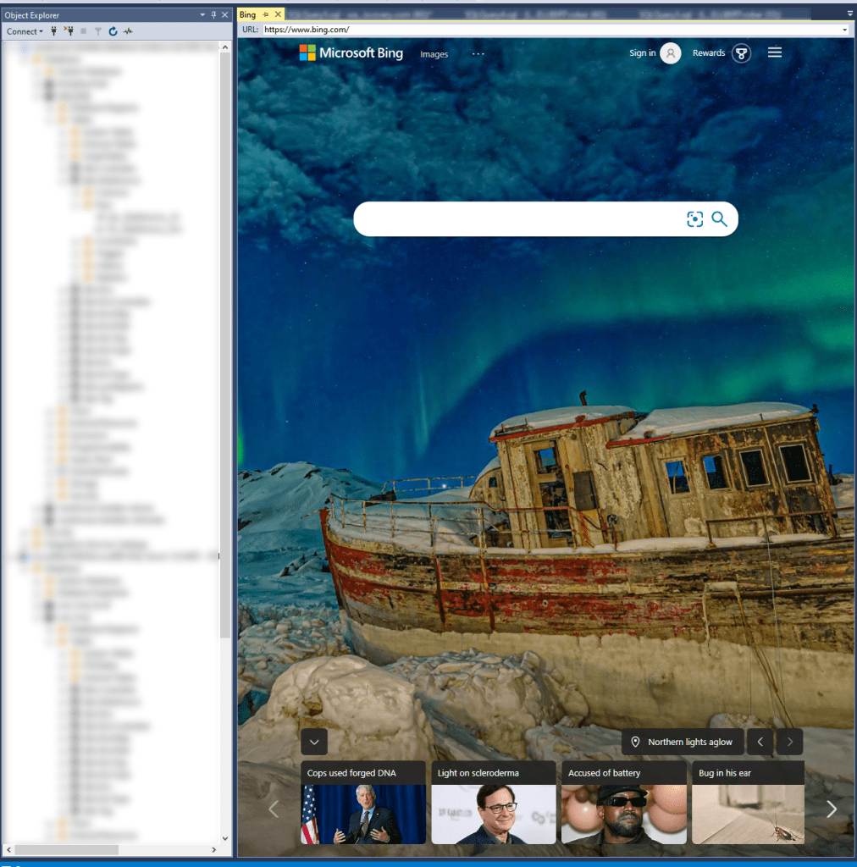This screenshot has width=857, height=867.
Task: Collapse the news feed with chevron button
Action: [314, 742]
